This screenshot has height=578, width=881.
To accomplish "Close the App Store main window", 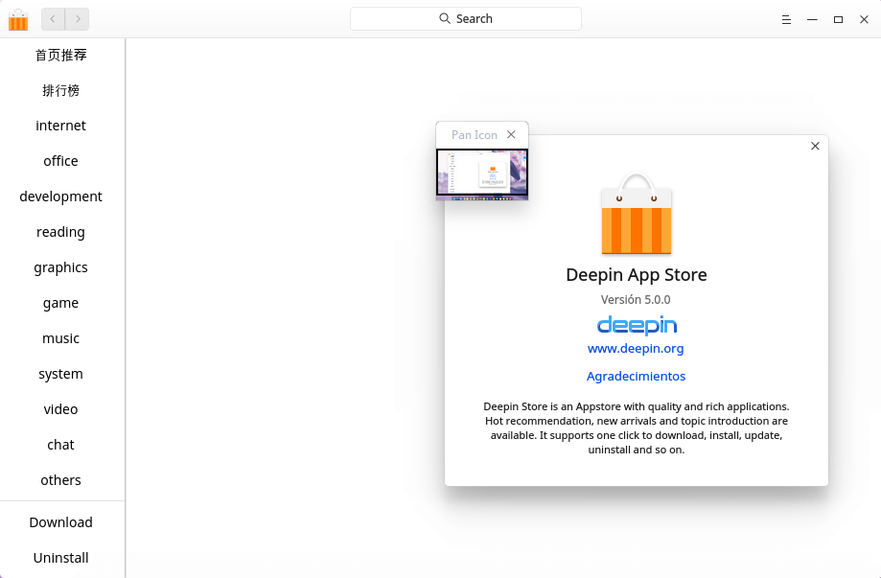I will 864,20.
